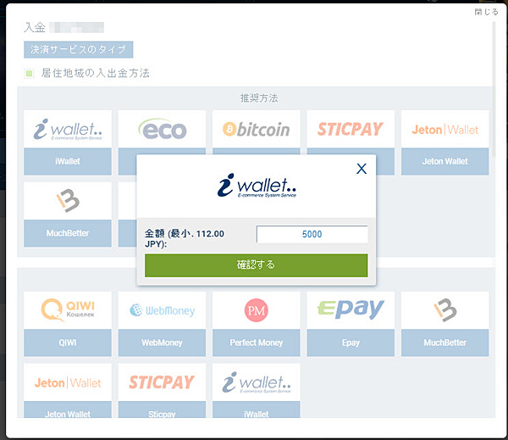
Task: Click the 閉じる link at top right
Action: 486,12
